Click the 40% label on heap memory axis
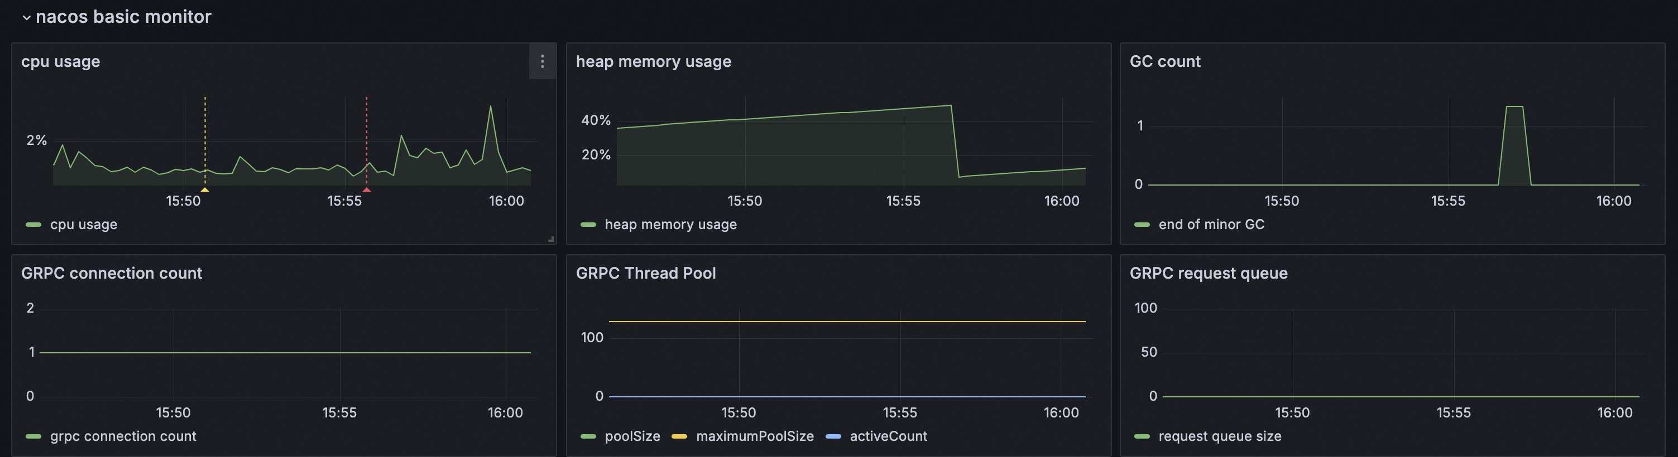The width and height of the screenshot is (1678, 457). [596, 120]
